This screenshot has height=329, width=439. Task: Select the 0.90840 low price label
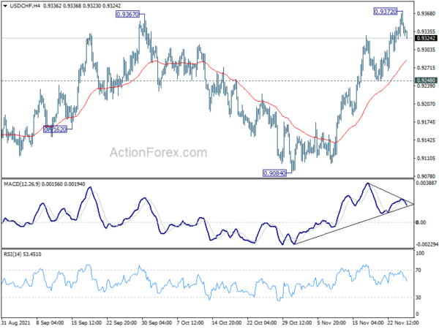(274, 173)
